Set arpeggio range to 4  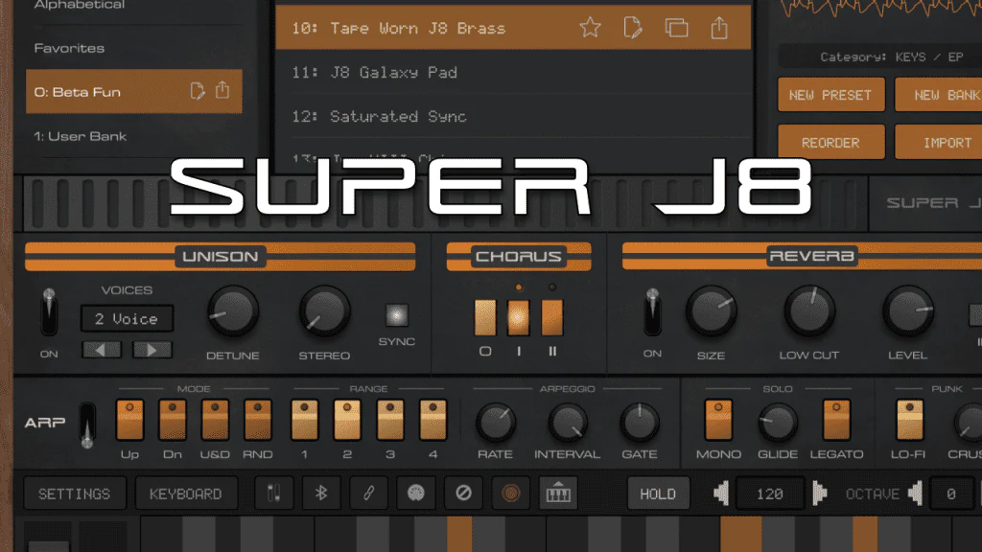tap(433, 420)
